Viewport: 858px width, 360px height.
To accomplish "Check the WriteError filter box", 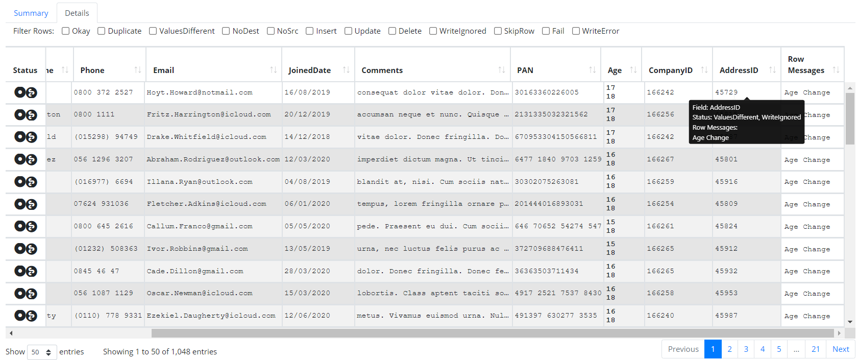I will (x=576, y=31).
